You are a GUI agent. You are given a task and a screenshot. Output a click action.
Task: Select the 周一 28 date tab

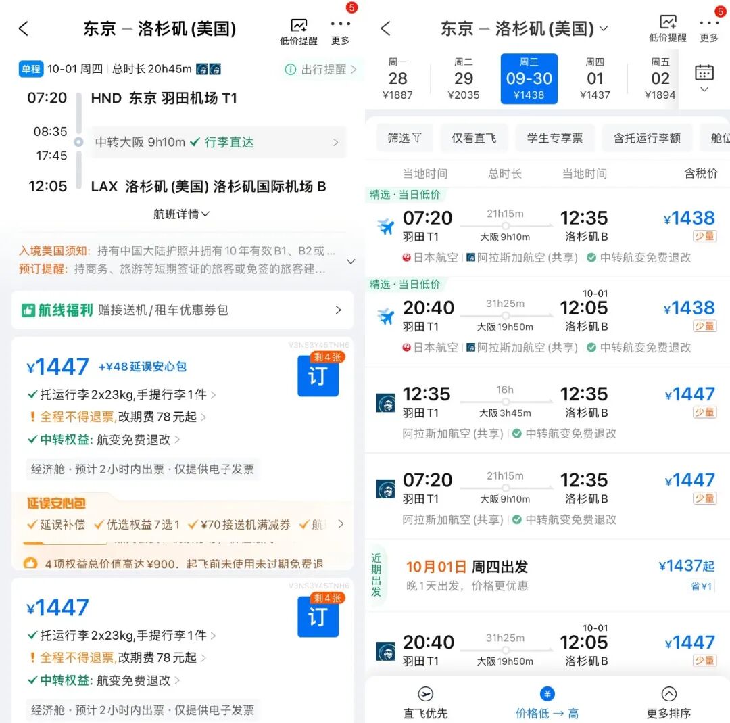398,78
